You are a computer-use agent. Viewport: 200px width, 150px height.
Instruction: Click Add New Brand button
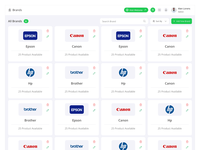pos(181,21)
